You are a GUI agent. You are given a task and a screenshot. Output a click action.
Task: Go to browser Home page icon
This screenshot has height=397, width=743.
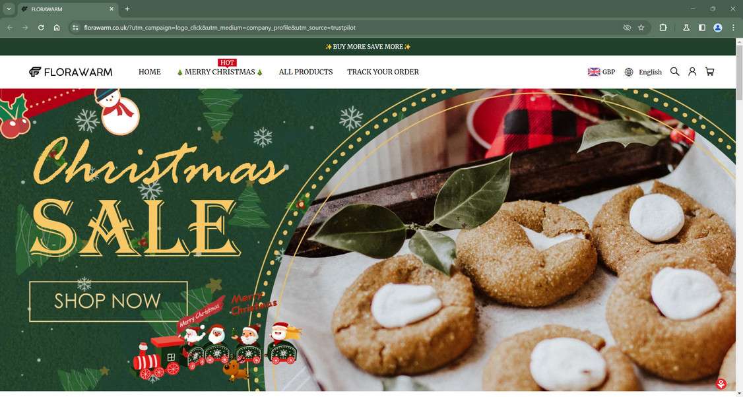(57, 28)
